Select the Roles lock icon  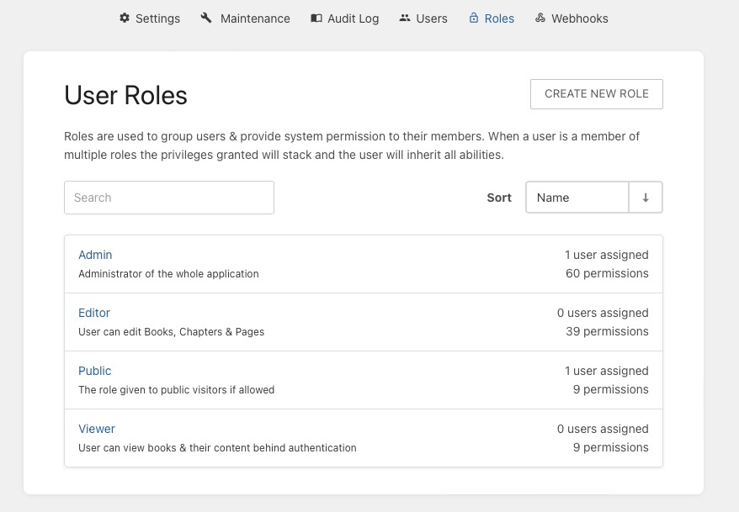pyautogui.click(x=473, y=18)
